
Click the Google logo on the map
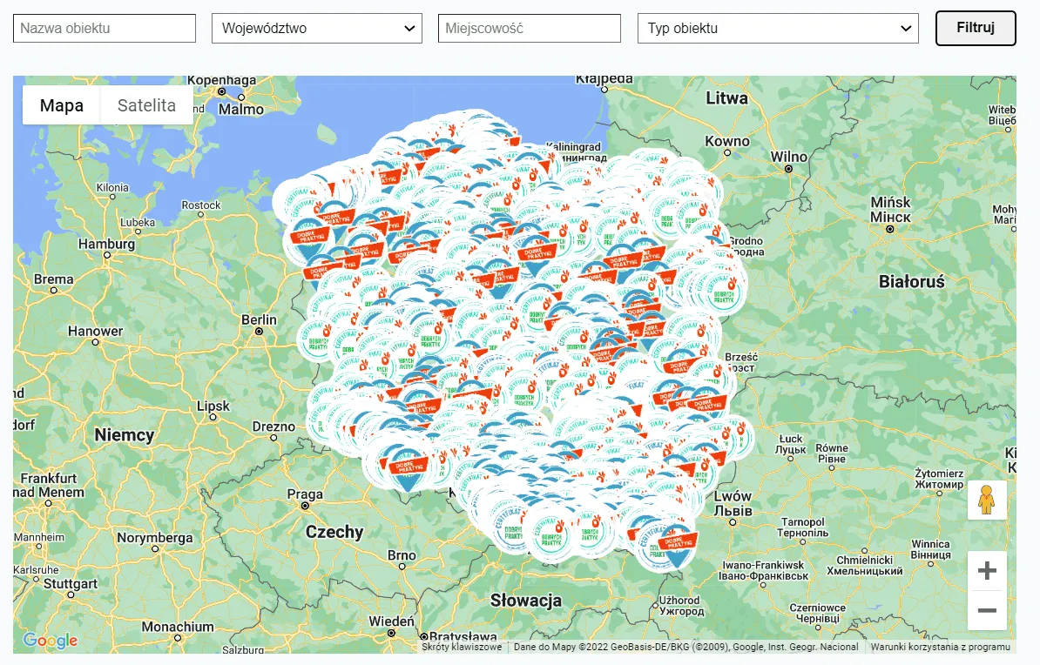pyautogui.click(x=50, y=641)
